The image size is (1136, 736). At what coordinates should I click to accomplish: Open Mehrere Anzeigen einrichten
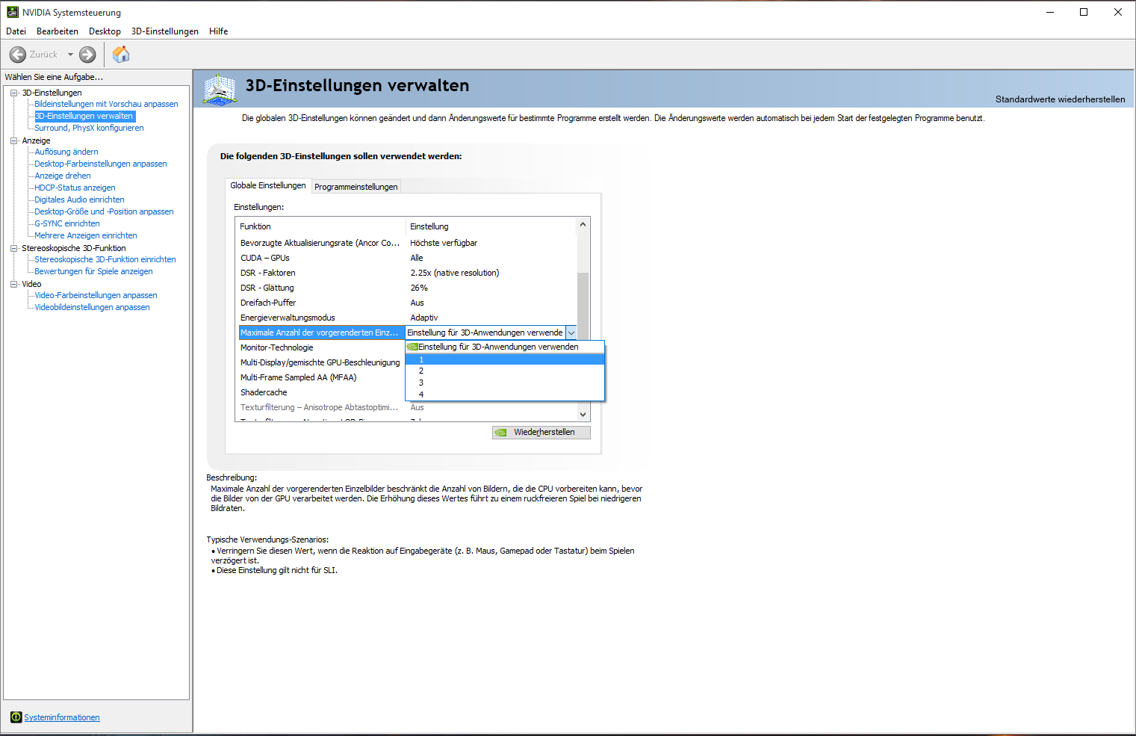point(86,235)
